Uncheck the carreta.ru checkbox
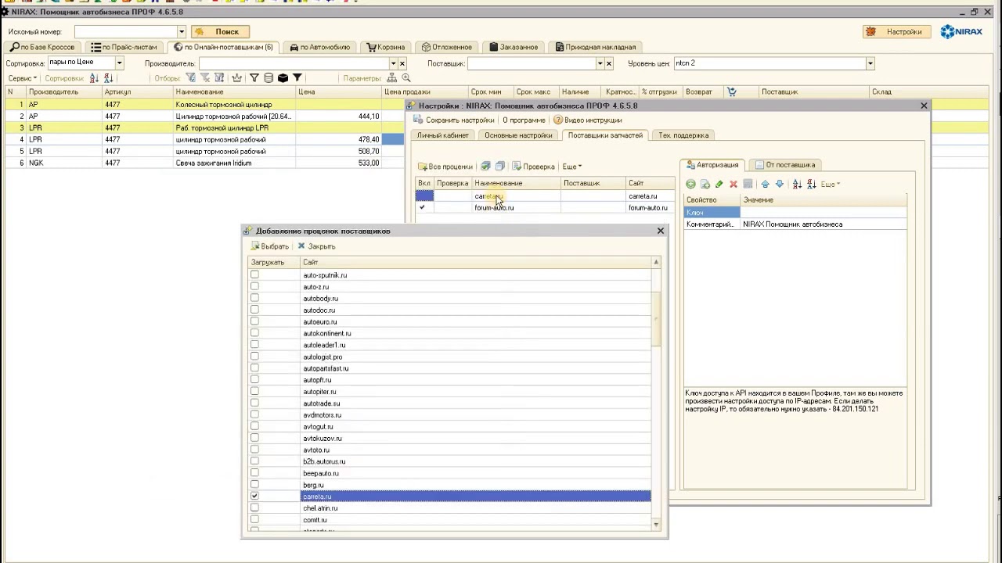This screenshot has width=1002, height=563. coord(254,497)
